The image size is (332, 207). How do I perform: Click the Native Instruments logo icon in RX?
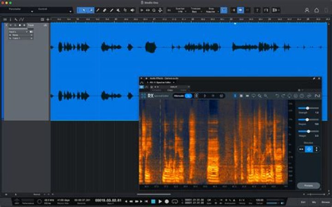pyautogui.click(x=317, y=96)
